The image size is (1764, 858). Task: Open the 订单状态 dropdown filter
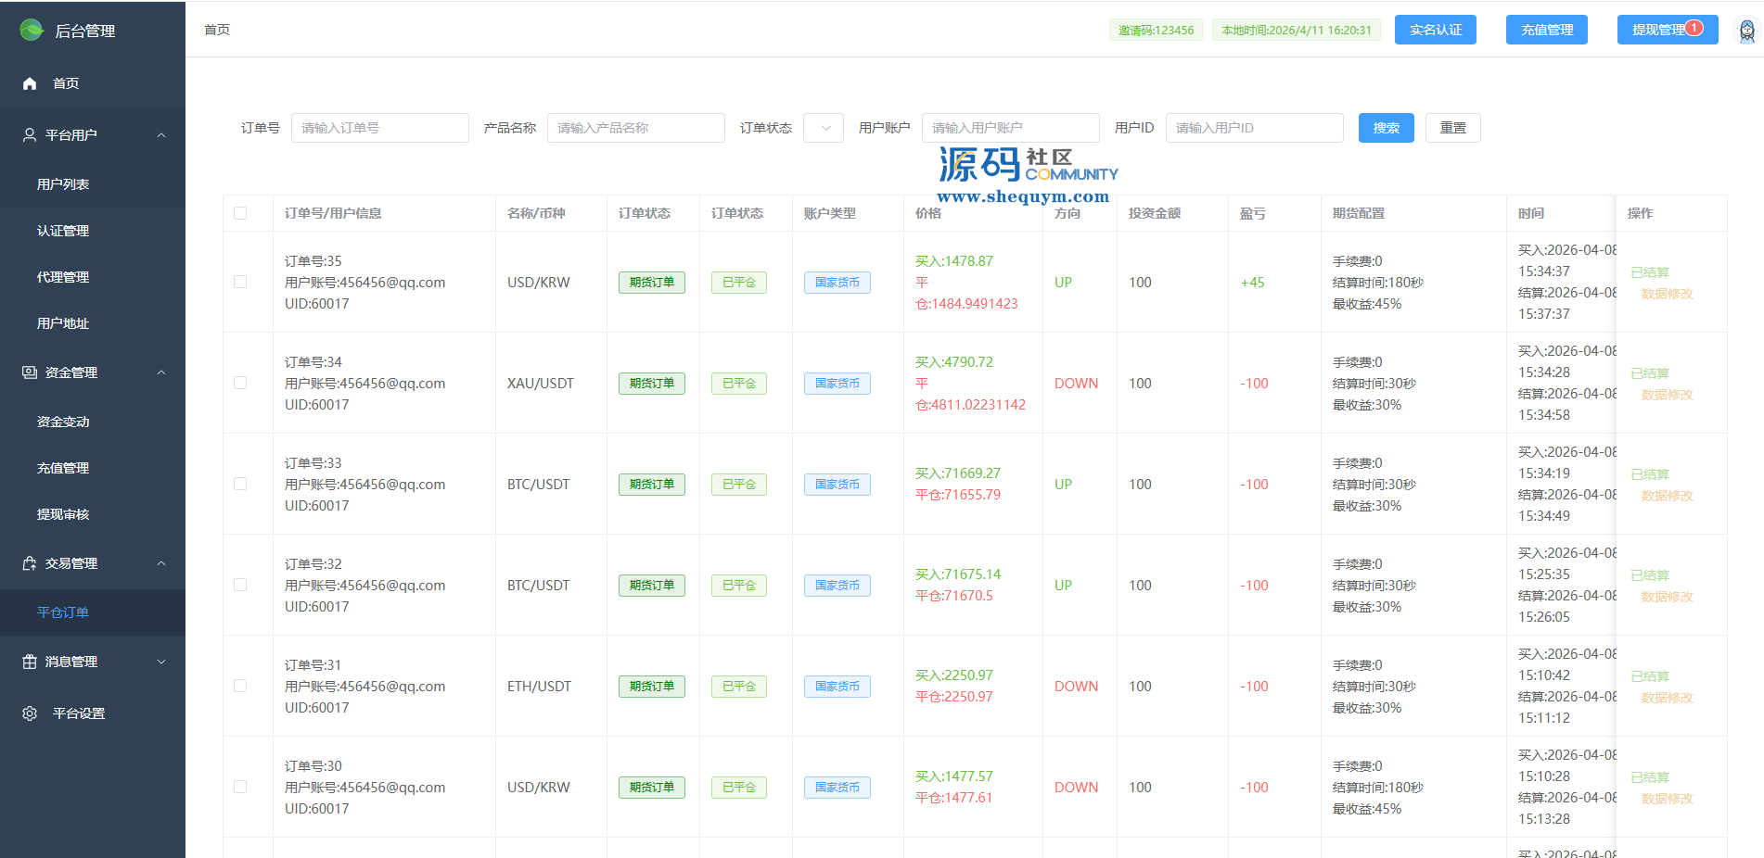pos(824,128)
